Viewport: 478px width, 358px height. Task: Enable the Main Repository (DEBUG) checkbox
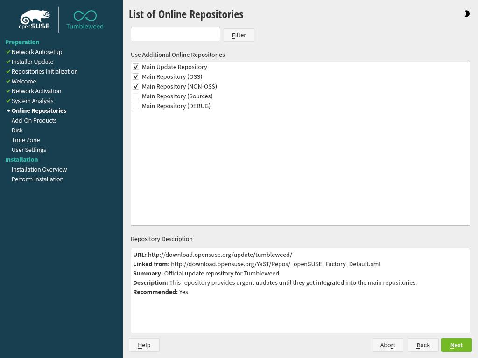(136, 106)
